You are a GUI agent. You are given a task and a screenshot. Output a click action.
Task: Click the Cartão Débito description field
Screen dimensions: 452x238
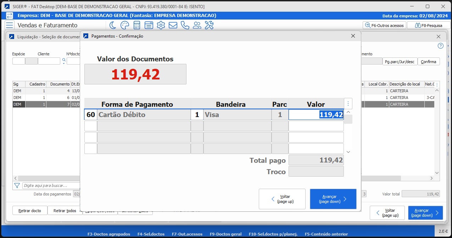tap(144, 115)
